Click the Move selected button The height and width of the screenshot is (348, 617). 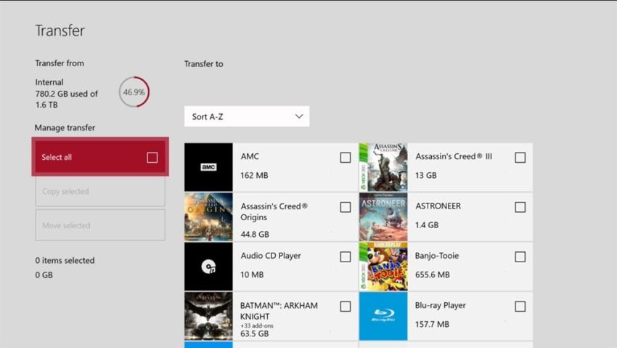click(x=100, y=225)
